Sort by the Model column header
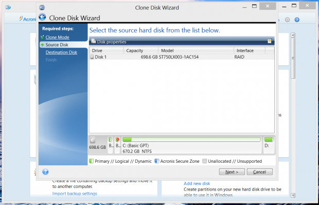Screen dimensions: 319x205 196,50
